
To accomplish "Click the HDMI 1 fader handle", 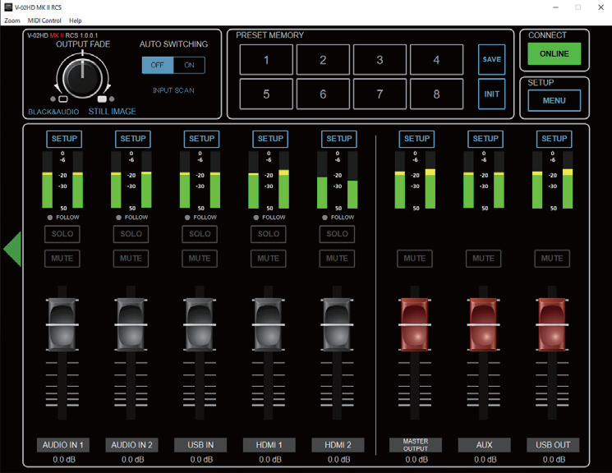I will coord(268,324).
